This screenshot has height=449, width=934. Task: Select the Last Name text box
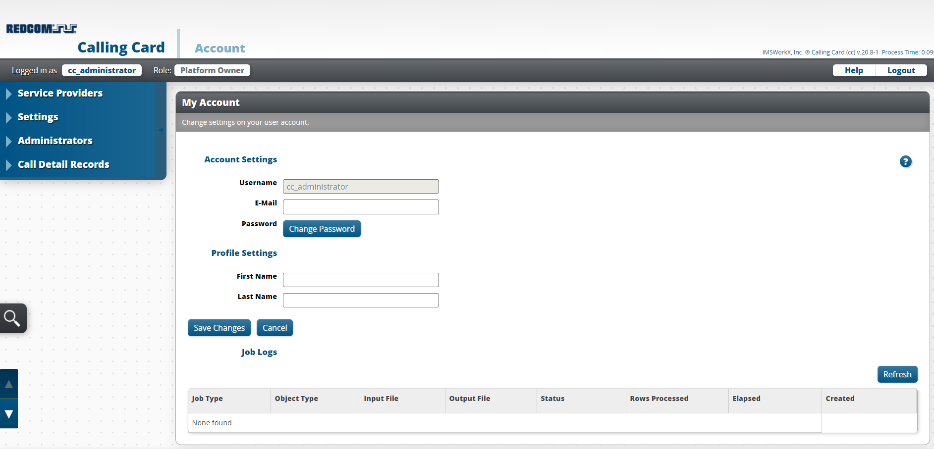click(x=361, y=300)
